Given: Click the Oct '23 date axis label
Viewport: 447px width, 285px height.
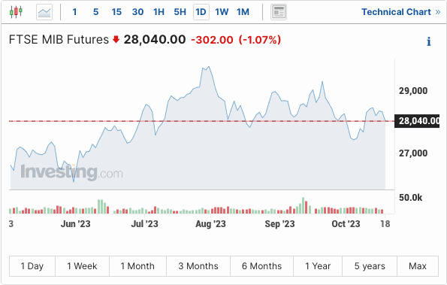Looking at the screenshot, I should click(x=346, y=224).
